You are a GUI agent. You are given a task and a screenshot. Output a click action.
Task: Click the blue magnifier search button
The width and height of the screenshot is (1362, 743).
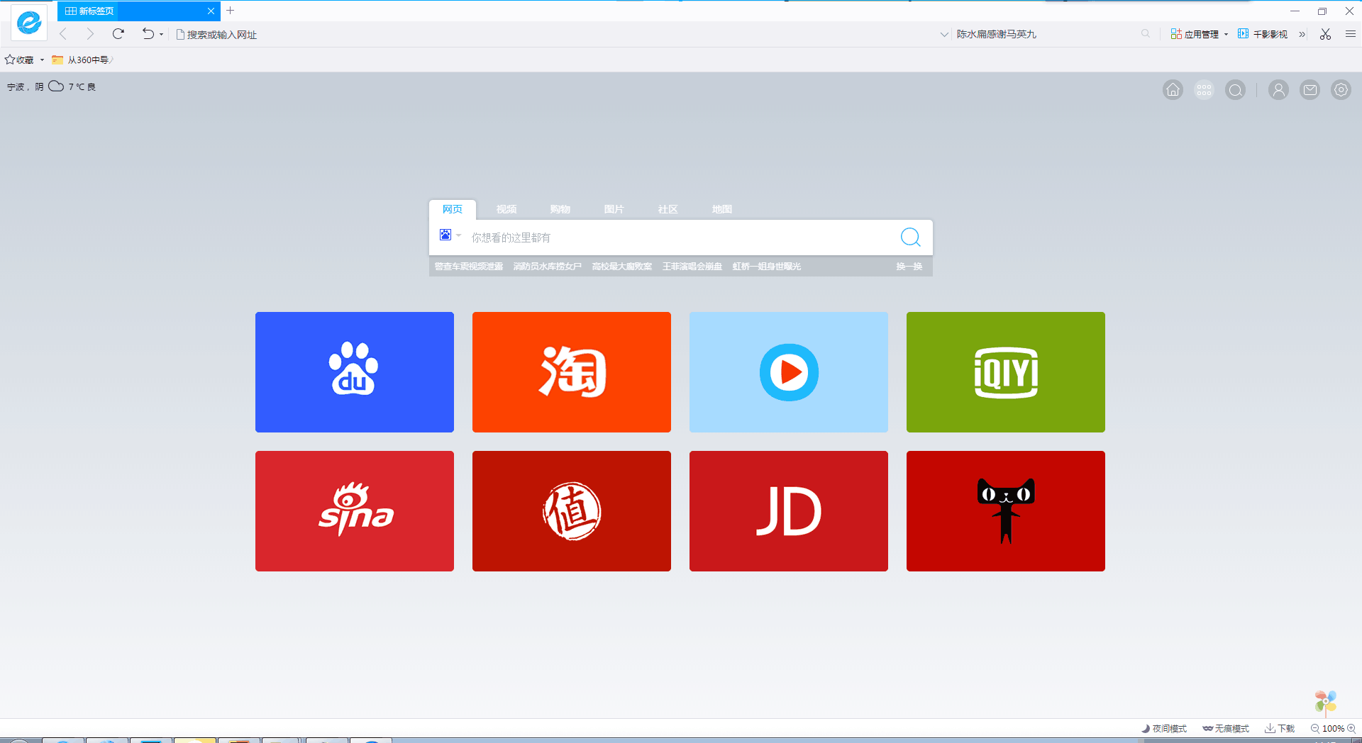[911, 237]
